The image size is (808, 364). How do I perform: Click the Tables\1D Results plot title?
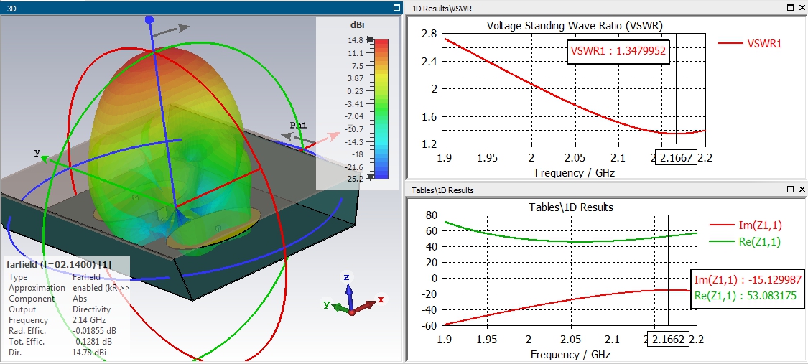571,207
